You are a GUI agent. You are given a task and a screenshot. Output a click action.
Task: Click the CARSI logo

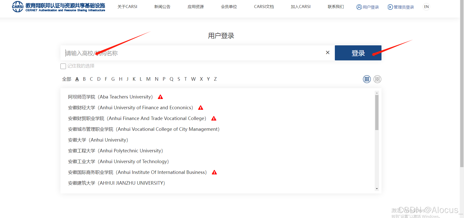point(58,7)
